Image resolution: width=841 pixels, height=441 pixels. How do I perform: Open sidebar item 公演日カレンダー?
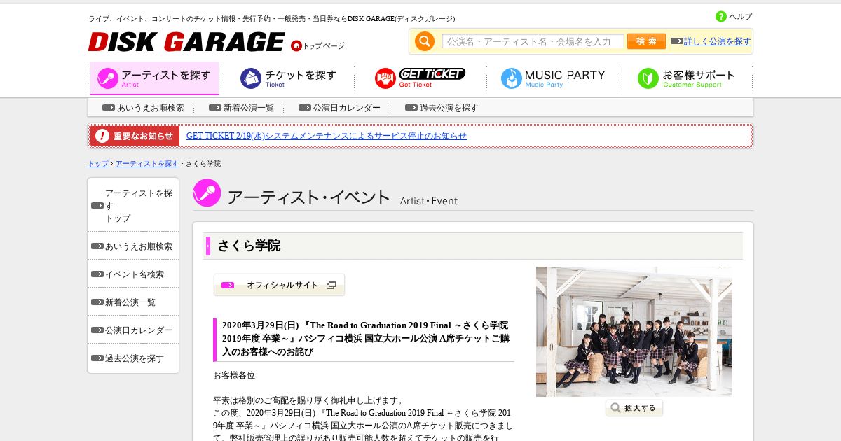click(133, 330)
